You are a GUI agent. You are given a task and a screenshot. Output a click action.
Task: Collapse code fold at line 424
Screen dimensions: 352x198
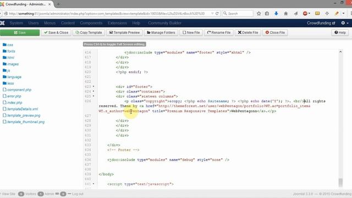click(x=94, y=91)
